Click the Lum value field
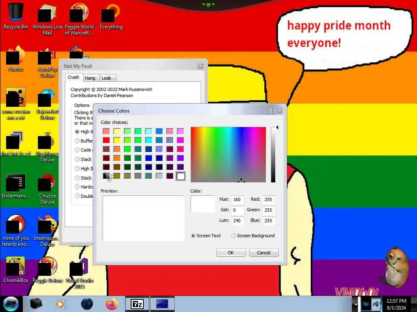 pyautogui.click(x=237, y=221)
